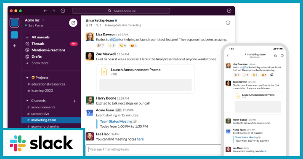
Task: Tap the Launch Announcement Promo file on phone
Action: 258,102
